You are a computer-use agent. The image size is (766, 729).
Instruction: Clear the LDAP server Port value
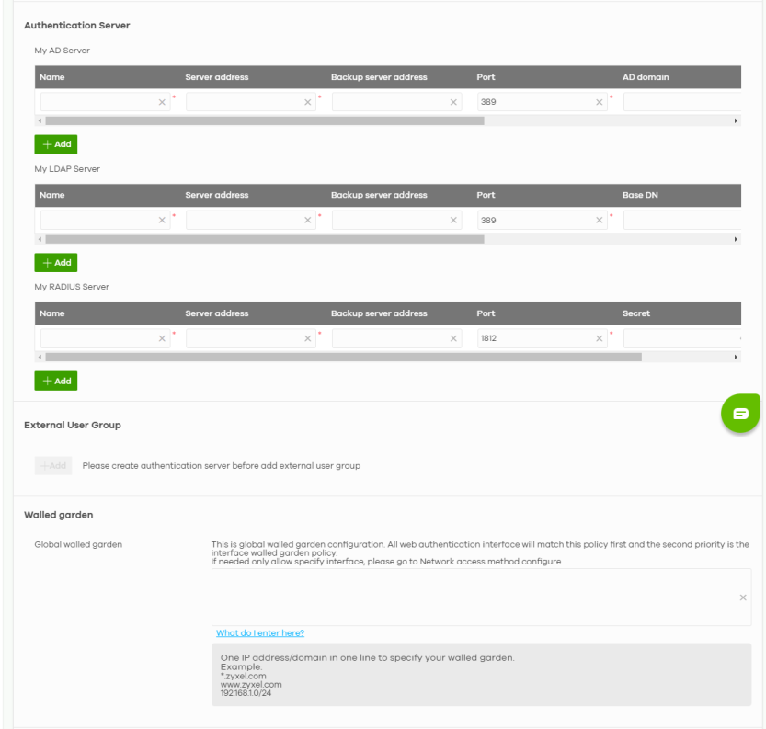600,221
